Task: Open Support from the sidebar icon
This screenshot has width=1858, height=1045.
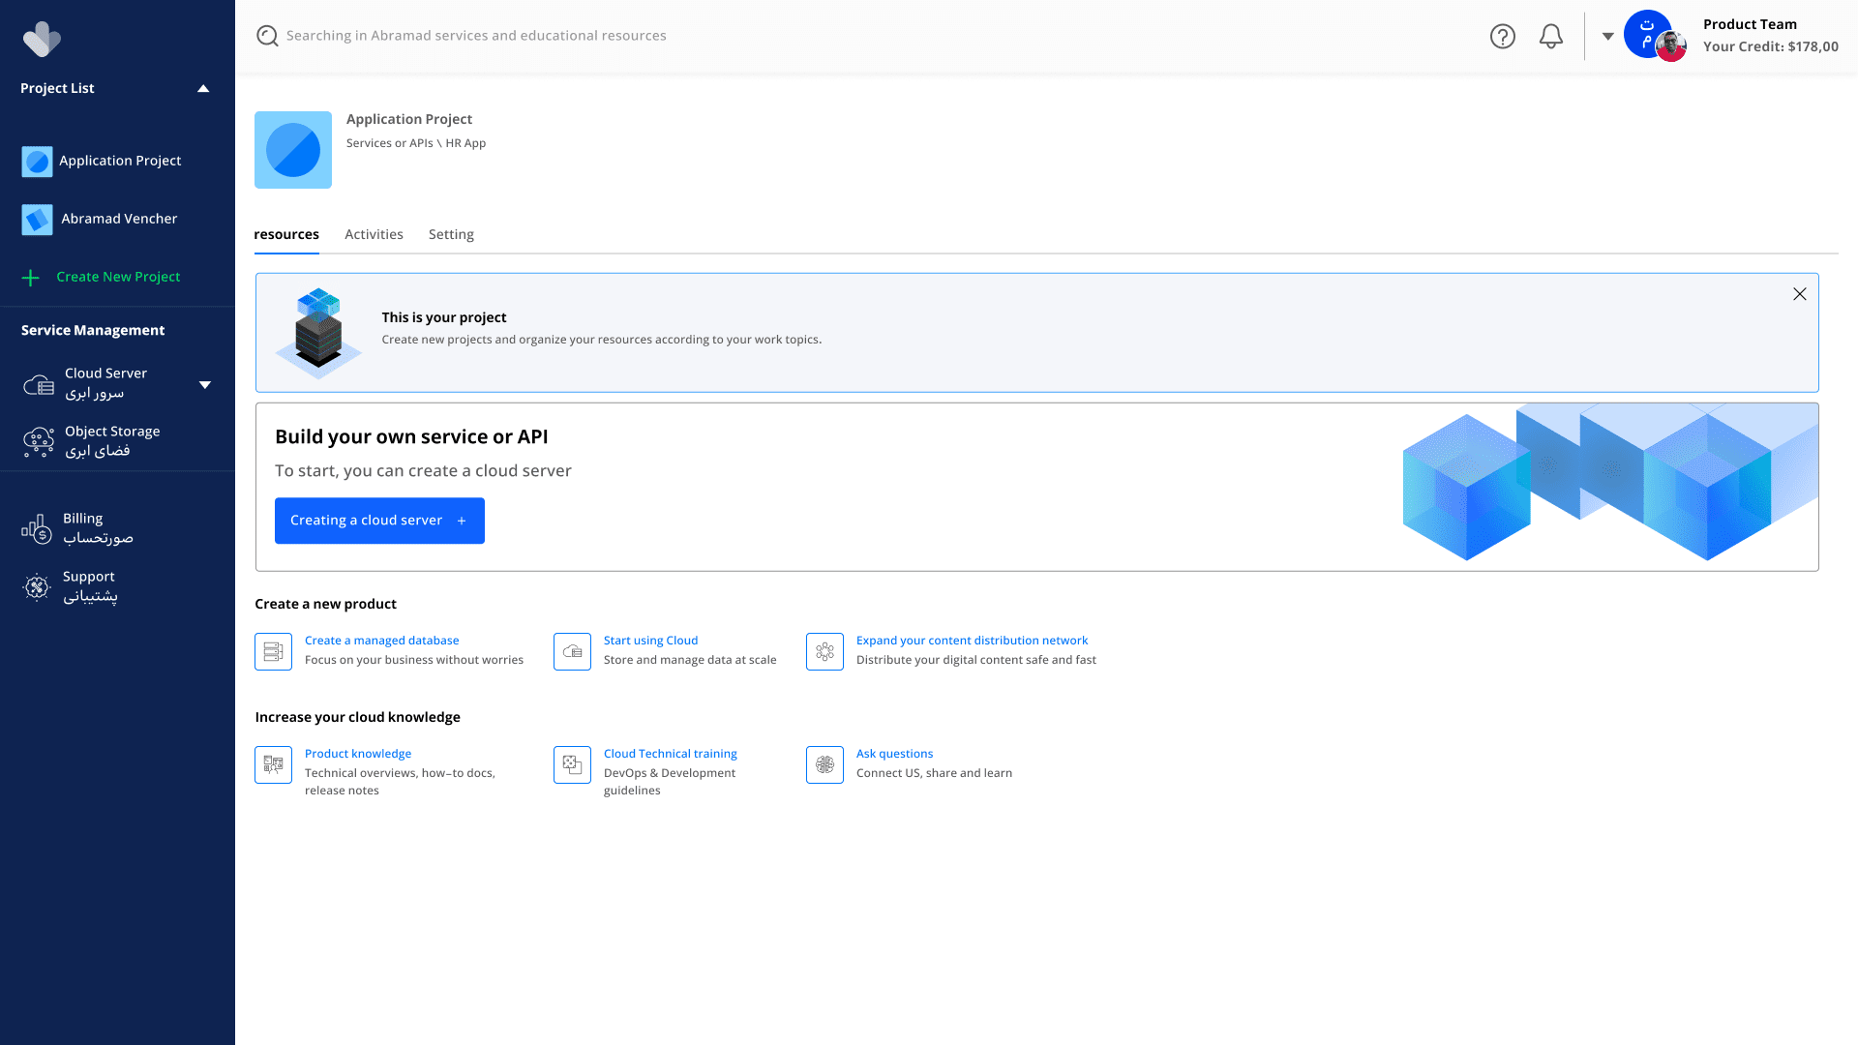Action: coord(37,586)
